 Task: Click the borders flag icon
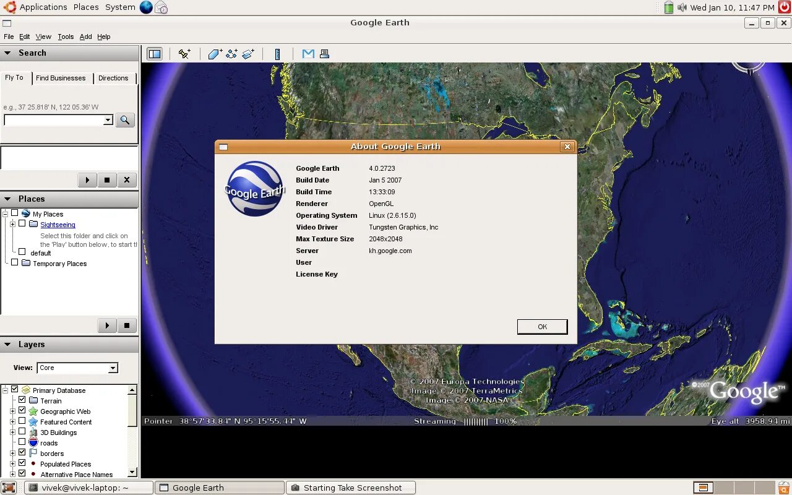[x=33, y=453]
